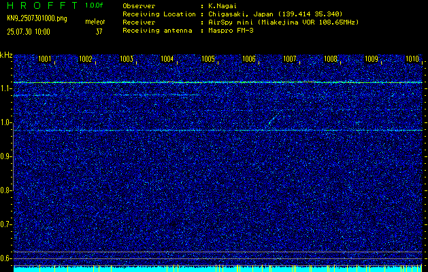Click the 1003 time marker
Image resolution: width=428 pixels, height=272 pixels.
coord(127,59)
